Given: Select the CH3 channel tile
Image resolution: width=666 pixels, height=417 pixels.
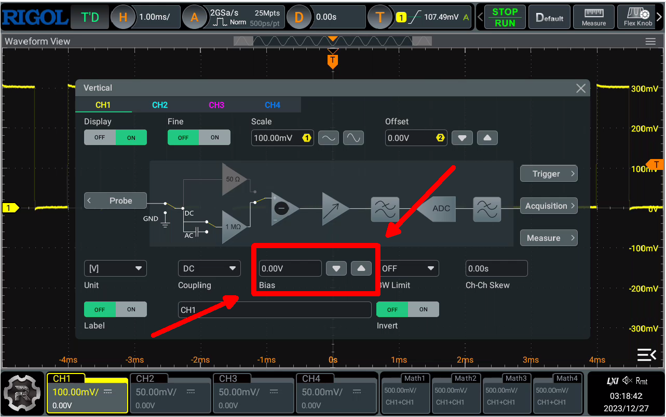Looking at the screenshot, I should (253, 393).
